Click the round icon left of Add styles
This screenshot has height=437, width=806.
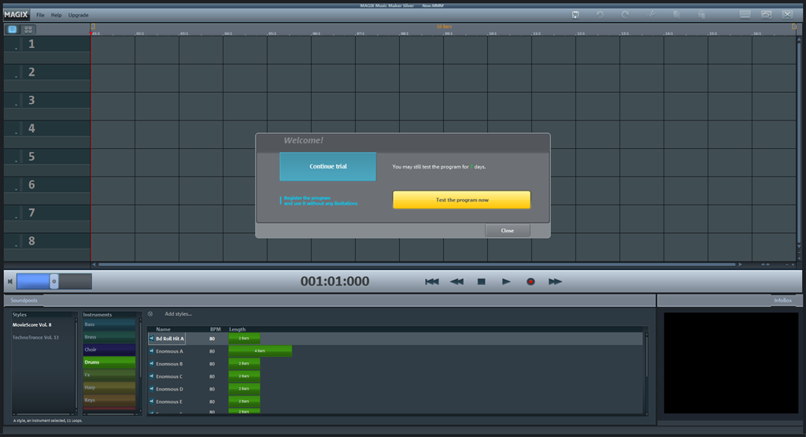(x=150, y=313)
